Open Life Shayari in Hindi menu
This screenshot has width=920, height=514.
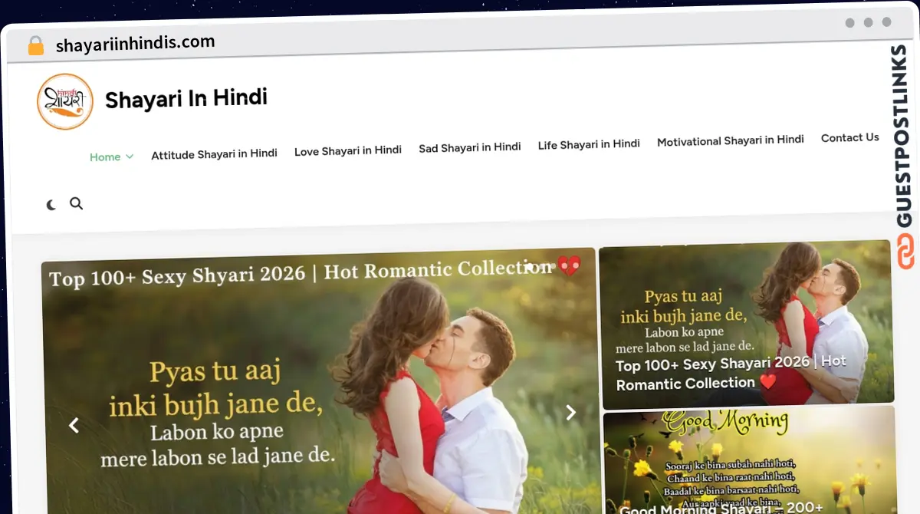tap(589, 144)
